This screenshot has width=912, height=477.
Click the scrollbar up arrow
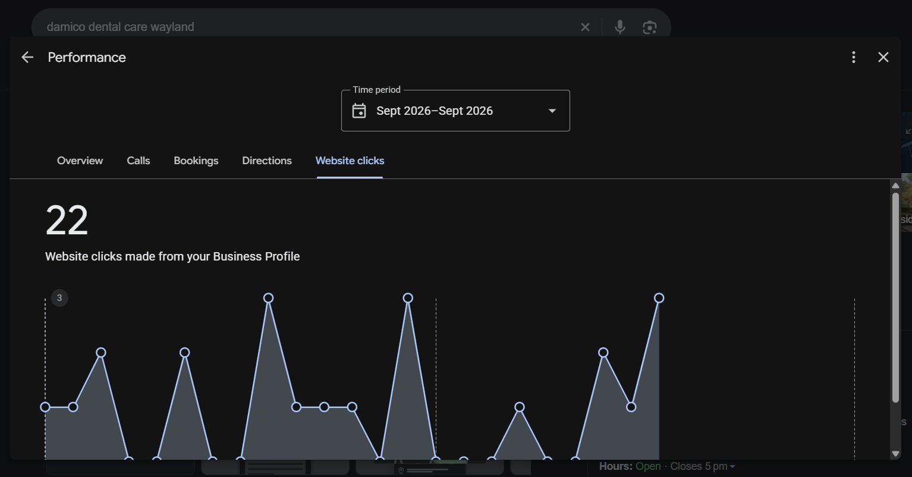895,186
